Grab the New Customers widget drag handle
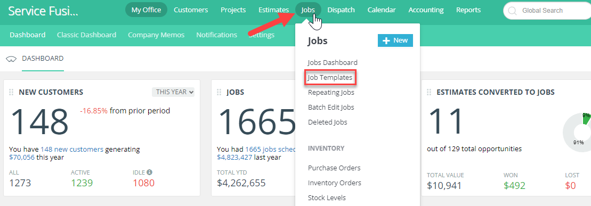The image size is (591, 206). coord(11,92)
